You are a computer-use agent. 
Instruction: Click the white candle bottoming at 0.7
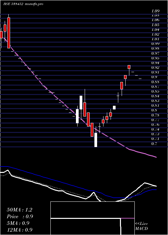click(x=96, y=140)
